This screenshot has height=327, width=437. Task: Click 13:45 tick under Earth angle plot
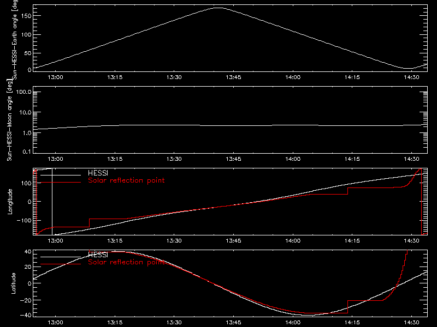point(234,77)
